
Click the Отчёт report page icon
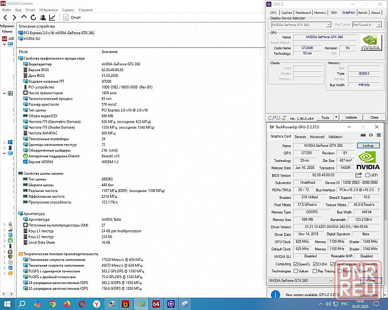pos(66,17)
